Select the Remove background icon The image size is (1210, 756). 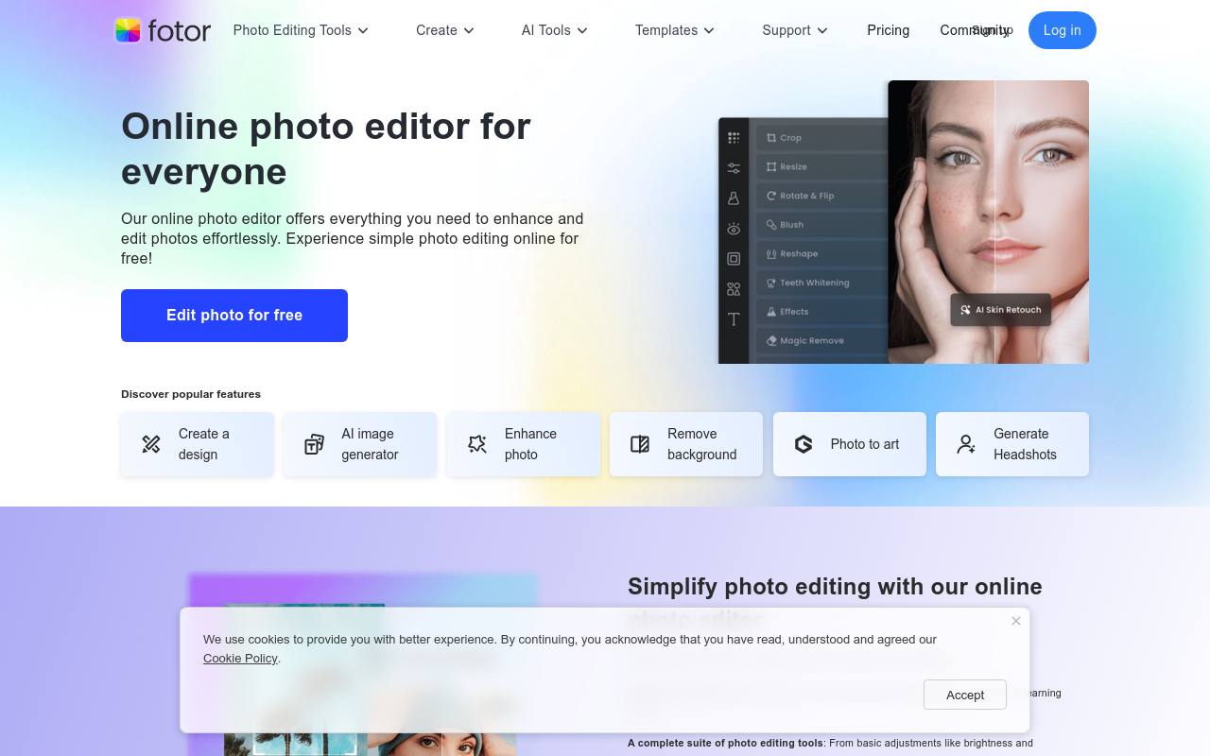(640, 444)
